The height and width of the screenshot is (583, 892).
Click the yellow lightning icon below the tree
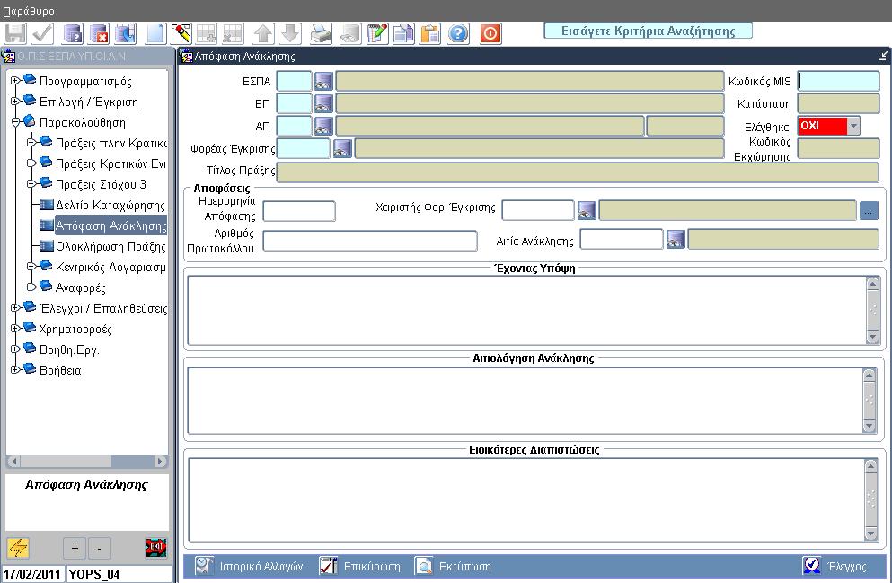coord(18,548)
